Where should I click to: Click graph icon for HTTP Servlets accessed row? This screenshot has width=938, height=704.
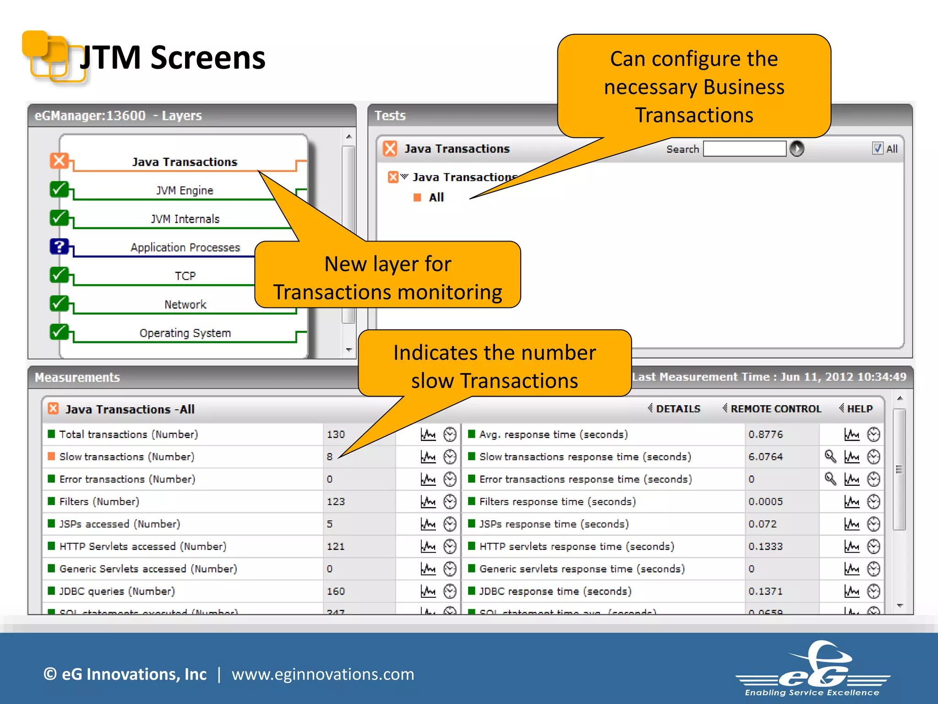point(428,546)
